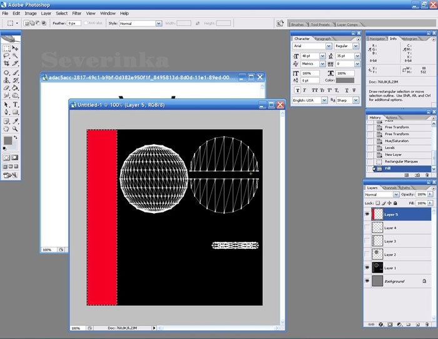Select the Horizontal Type tool
The height and width of the screenshot is (339, 438).
15,105
